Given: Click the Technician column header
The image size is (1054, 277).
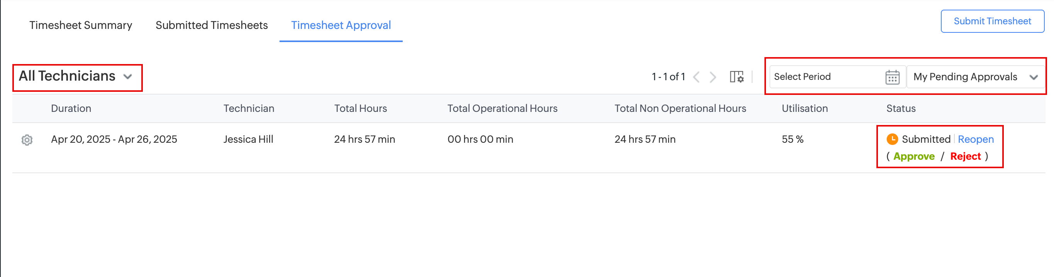Looking at the screenshot, I should [x=249, y=108].
